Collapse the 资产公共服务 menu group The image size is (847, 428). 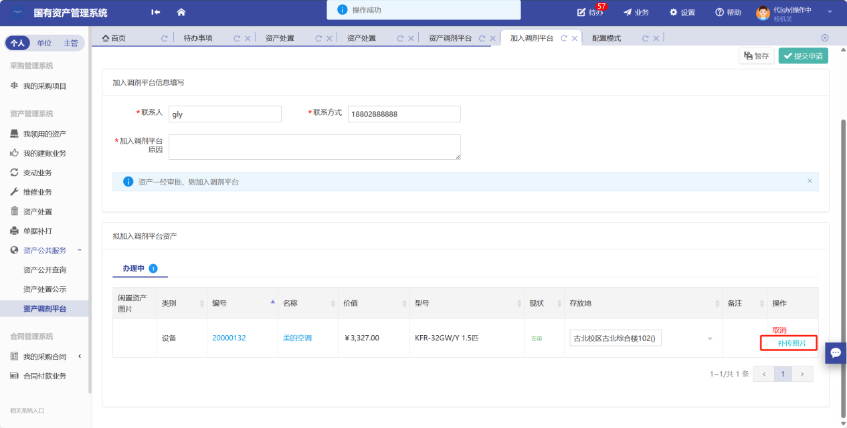(80, 250)
